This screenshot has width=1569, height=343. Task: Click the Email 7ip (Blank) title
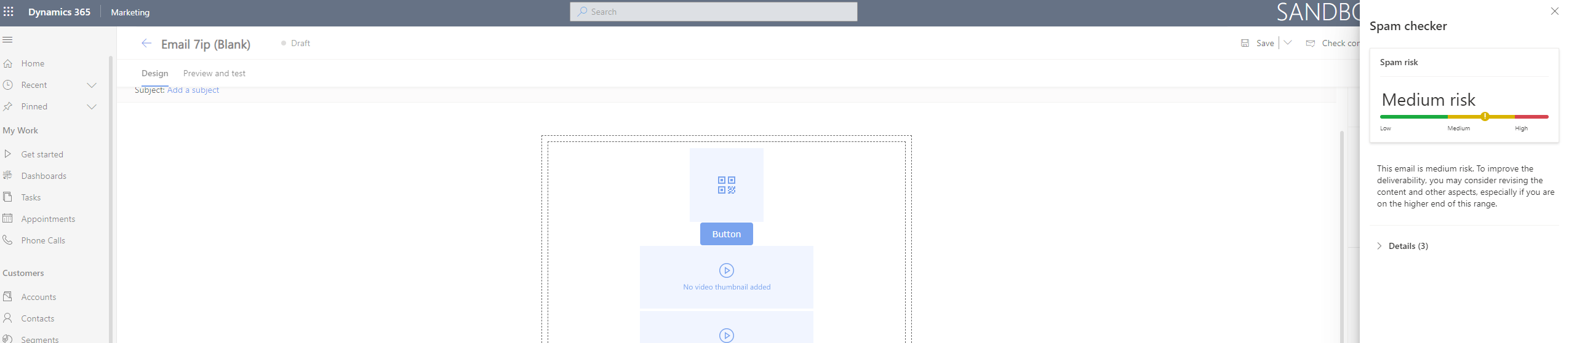pos(206,44)
